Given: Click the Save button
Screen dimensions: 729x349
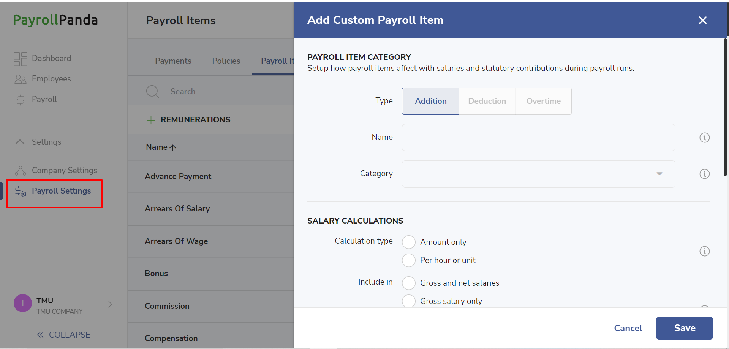Looking at the screenshot, I should (x=684, y=328).
